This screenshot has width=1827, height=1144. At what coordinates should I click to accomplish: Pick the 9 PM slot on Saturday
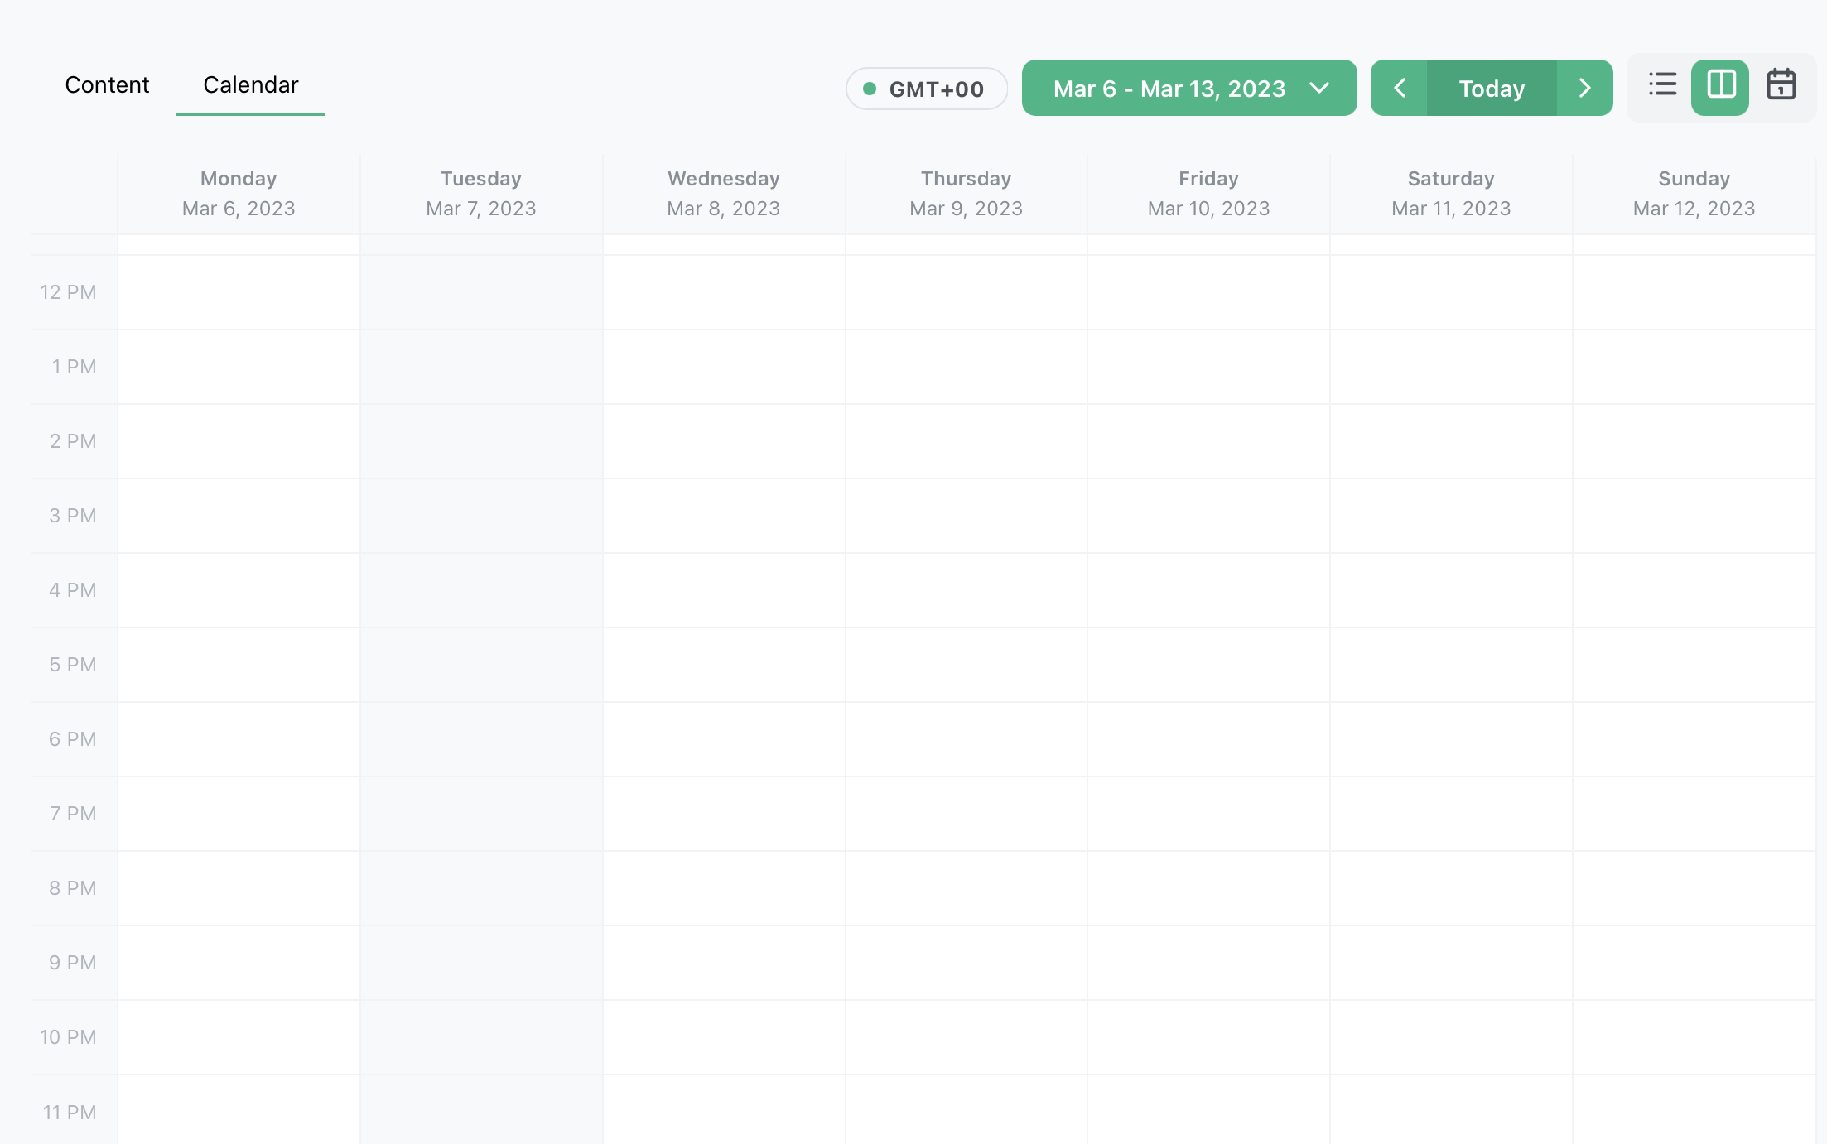click(x=1451, y=963)
